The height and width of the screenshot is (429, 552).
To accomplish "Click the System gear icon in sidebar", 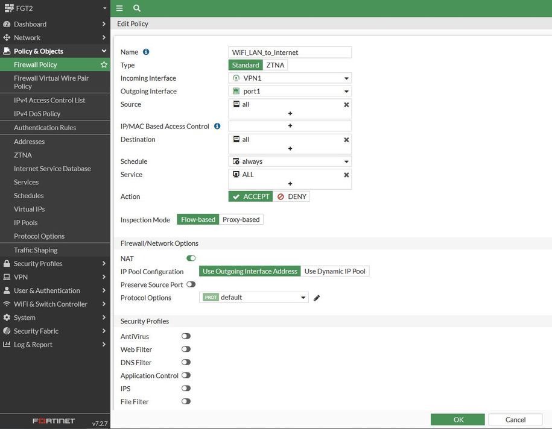I will click(x=7, y=317).
